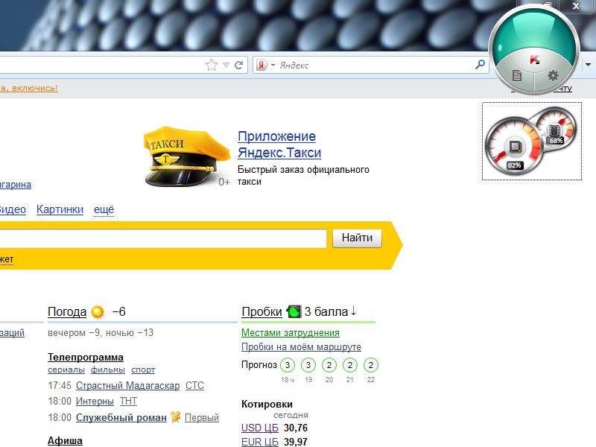
Task: Bookmark this page with the star icon
Action: pos(212,65)
